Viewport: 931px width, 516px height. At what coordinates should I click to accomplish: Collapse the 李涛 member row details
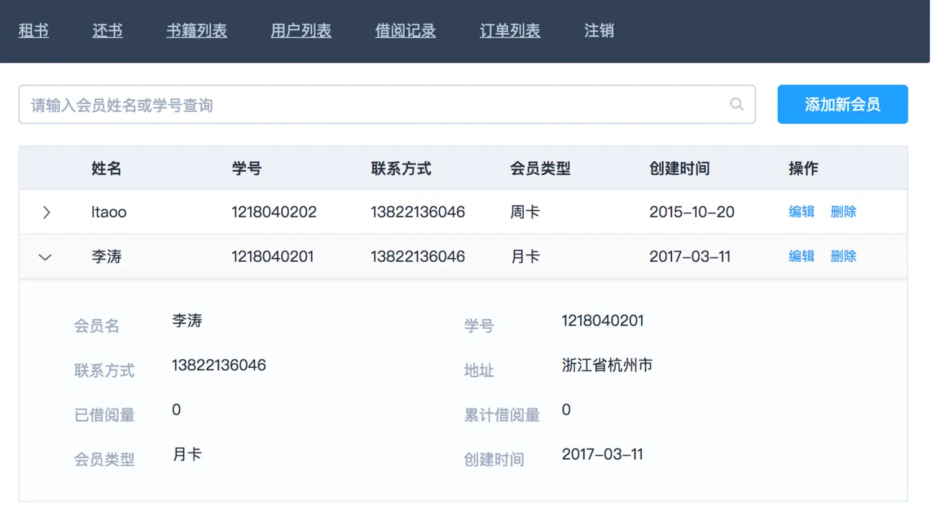pyautogui.click(x=45, y=257)
